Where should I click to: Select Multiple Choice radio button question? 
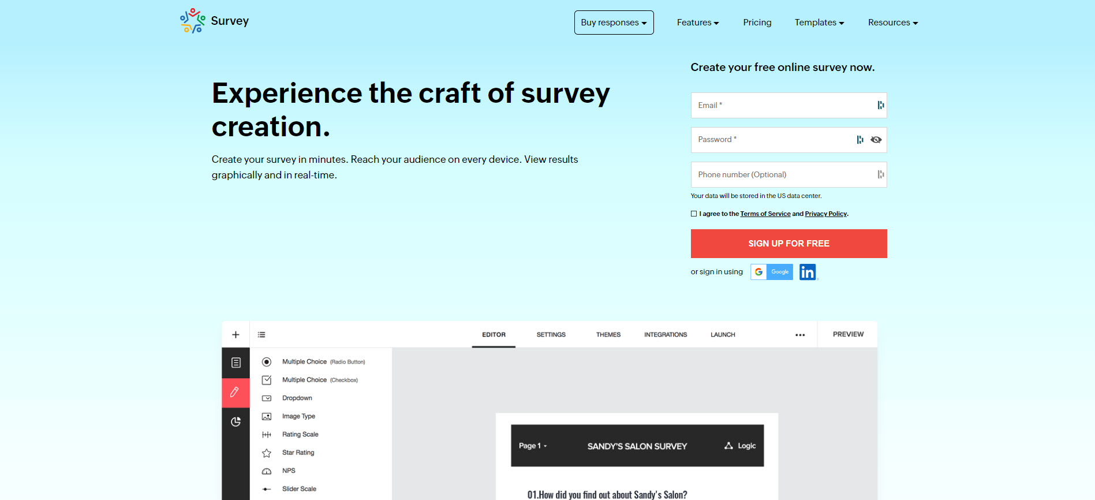(304, 362)
